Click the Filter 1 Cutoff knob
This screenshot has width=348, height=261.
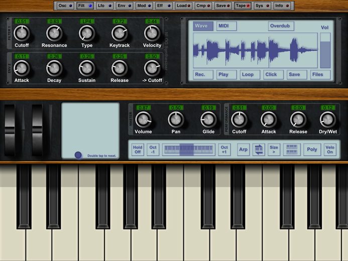point(22,33)
